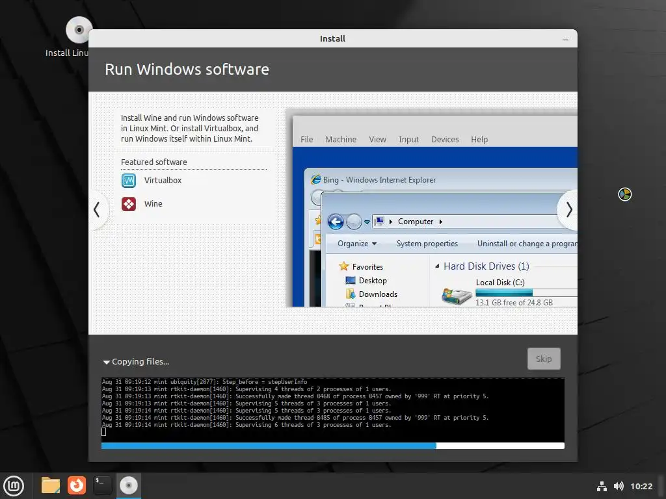This screenshot has width=666, height=499.
Task: Click Favorites star in slide screenshot
Action: click(x=343, y=266)
